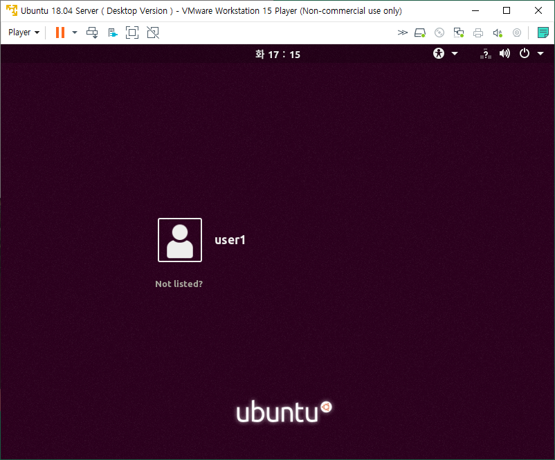Expand the system menu arrow in Ubuntu panel

click(x=540, y=53)
